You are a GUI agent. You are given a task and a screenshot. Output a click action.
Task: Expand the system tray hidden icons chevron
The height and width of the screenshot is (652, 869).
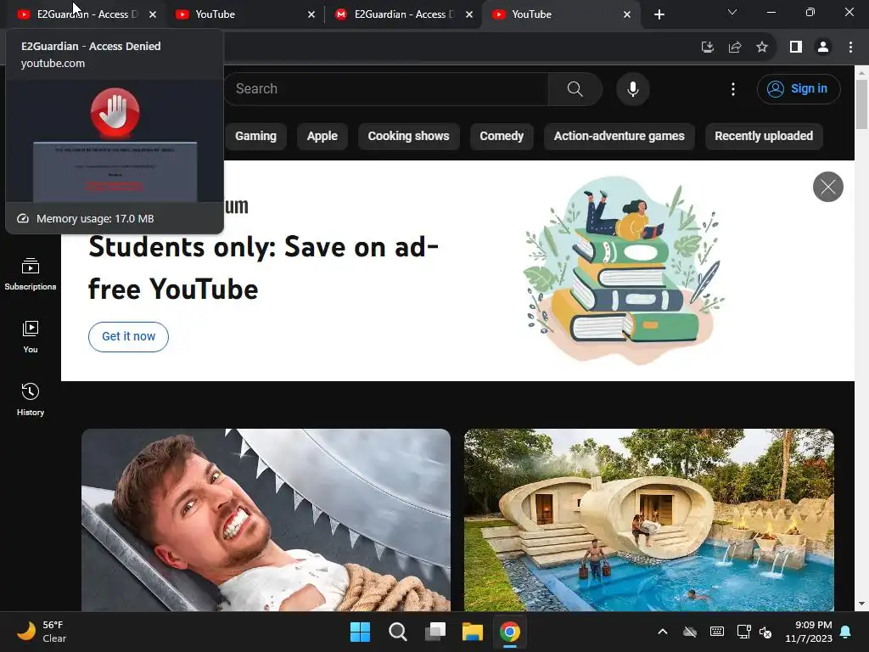(x=662, y=632)
